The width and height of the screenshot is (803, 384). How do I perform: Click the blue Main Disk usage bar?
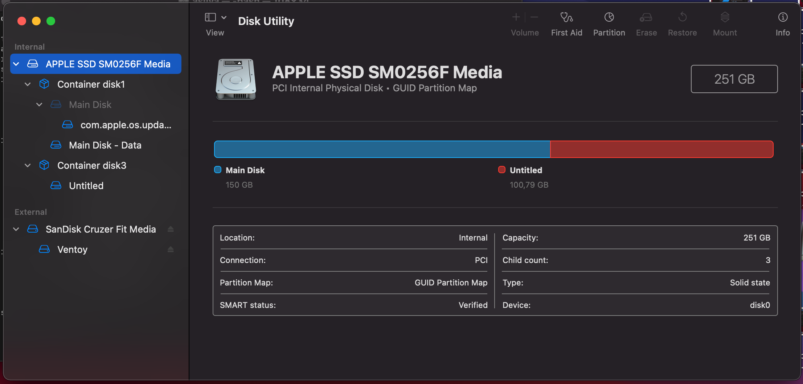(x=382, y=149)
